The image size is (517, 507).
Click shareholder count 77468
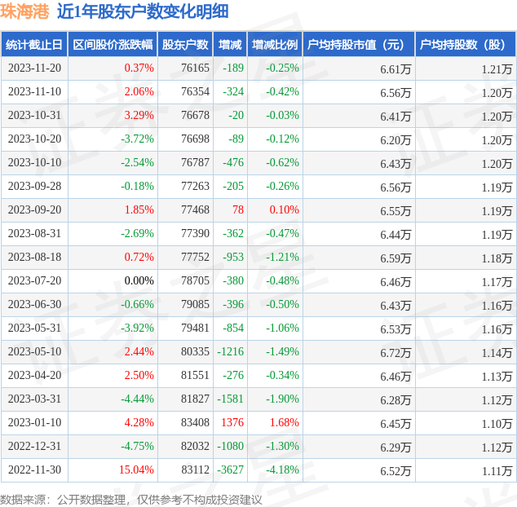(x=195, y=209)
